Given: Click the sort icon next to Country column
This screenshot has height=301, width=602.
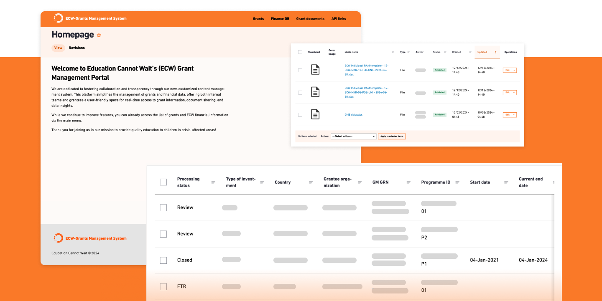Looking at the screenshot, I should coord(311,182).
